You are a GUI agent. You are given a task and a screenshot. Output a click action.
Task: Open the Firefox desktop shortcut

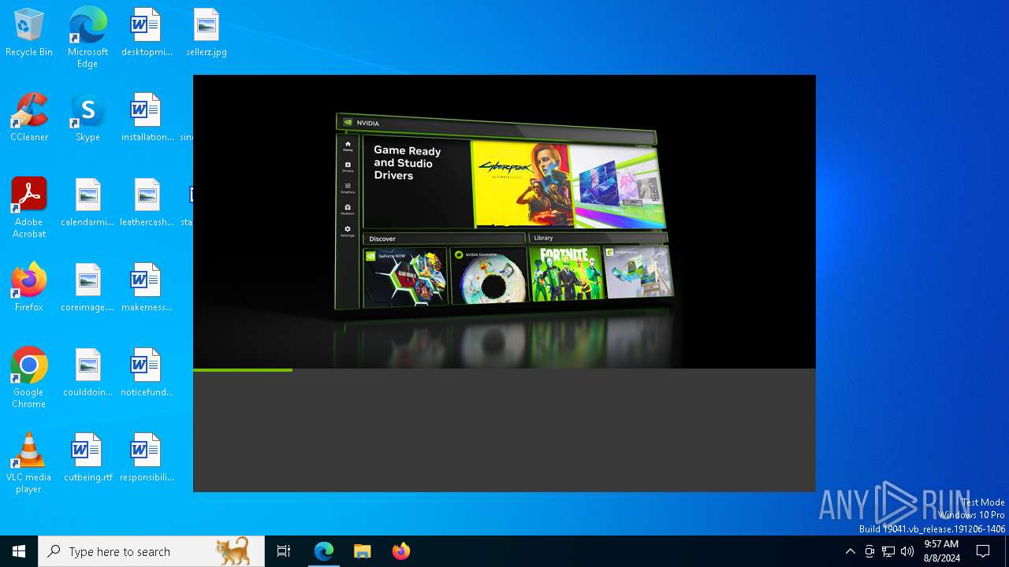[29, 288]
